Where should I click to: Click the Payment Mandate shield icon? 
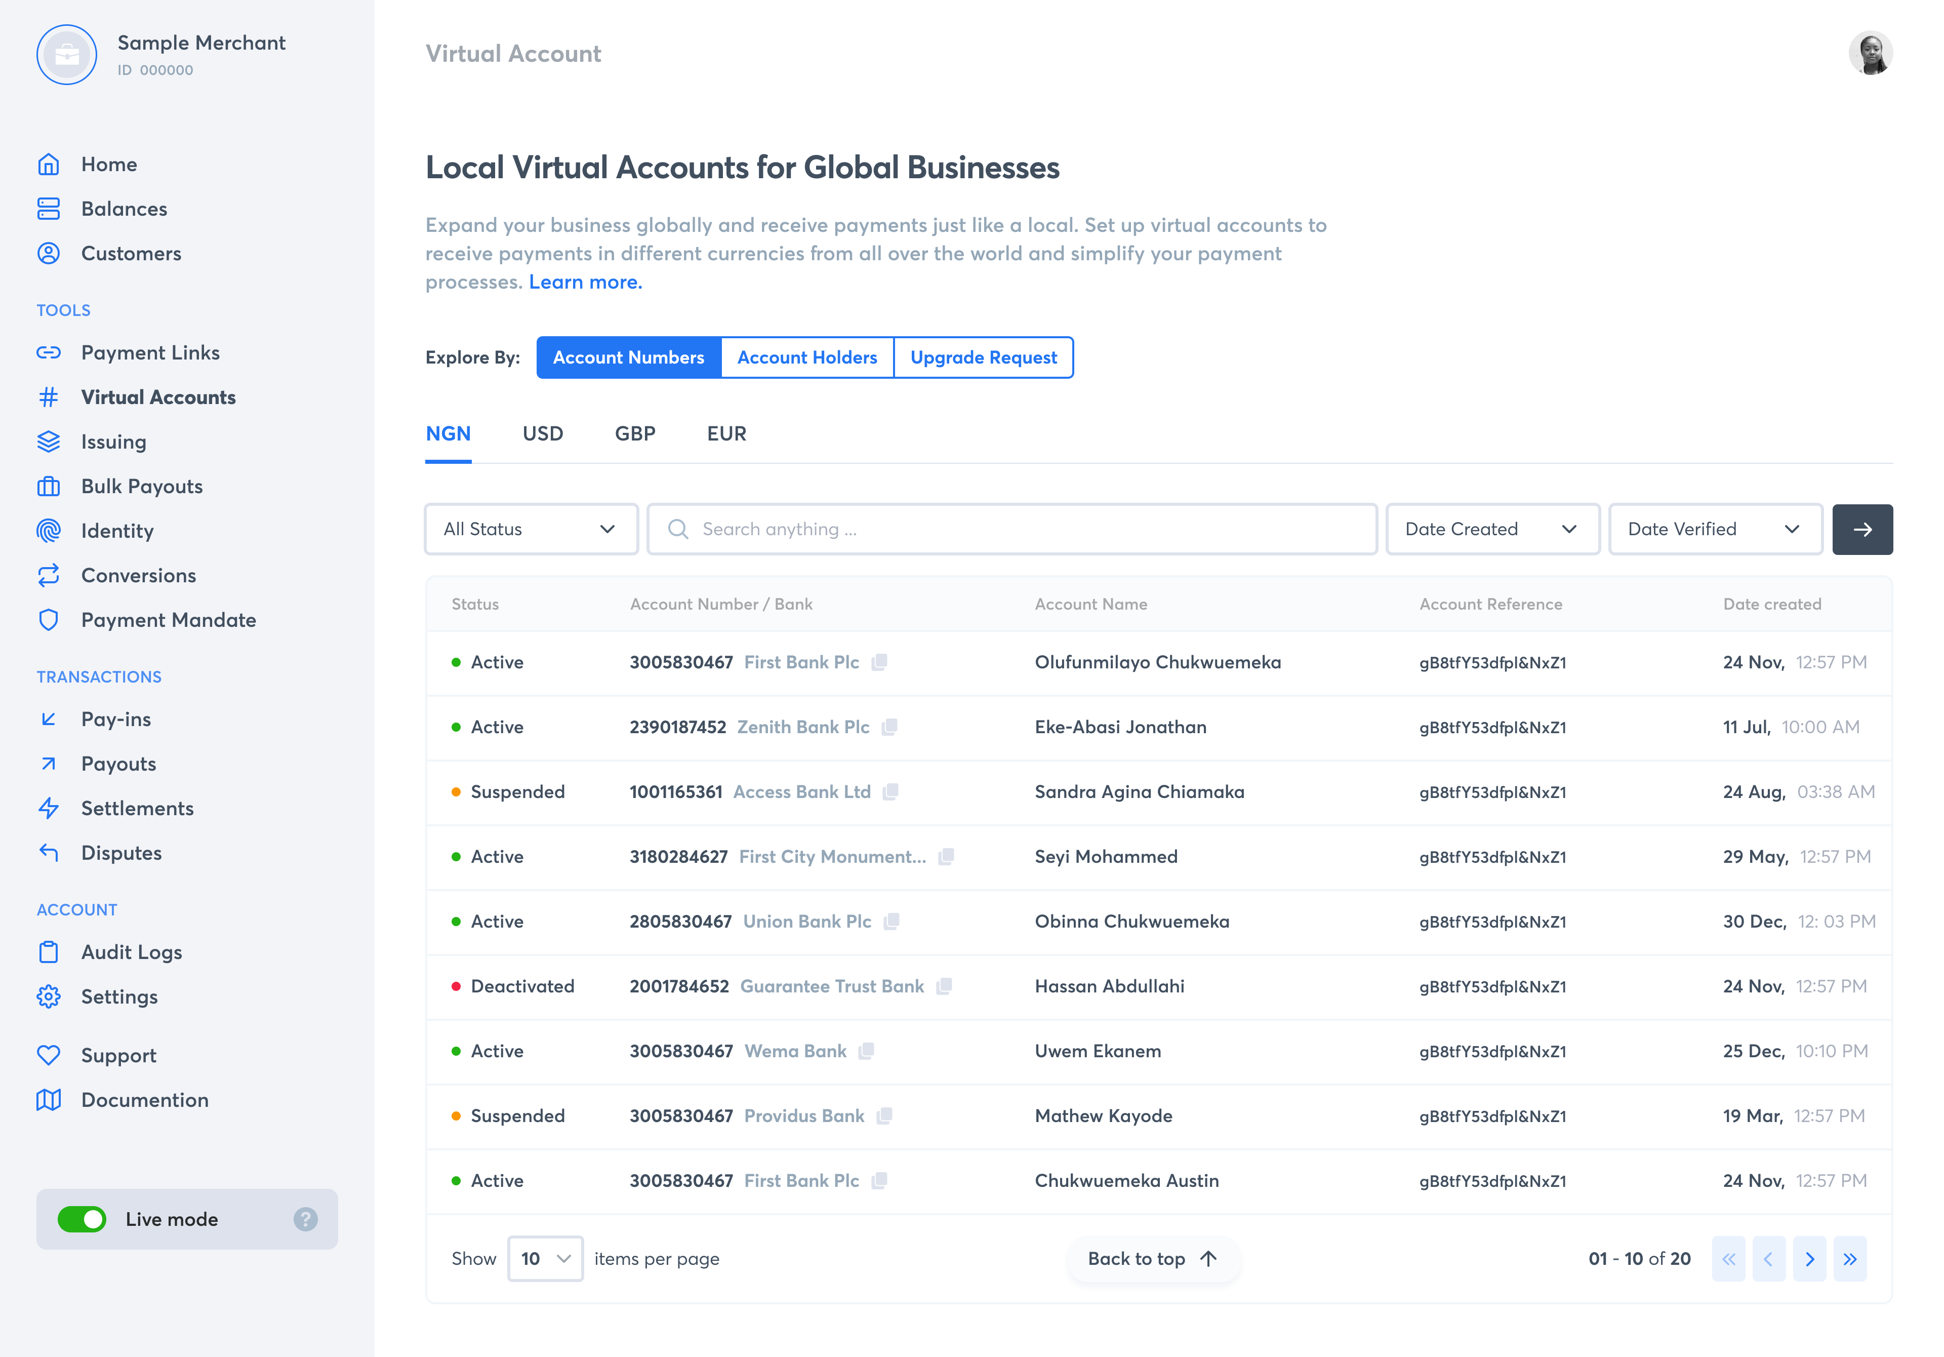point(48,620)
